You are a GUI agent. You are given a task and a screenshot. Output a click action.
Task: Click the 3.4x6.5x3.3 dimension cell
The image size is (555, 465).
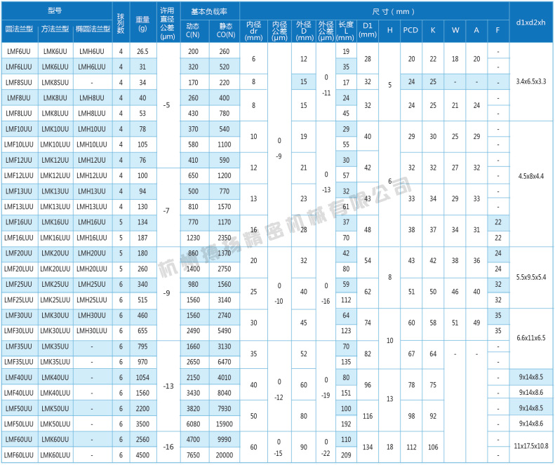click(530, 82)
